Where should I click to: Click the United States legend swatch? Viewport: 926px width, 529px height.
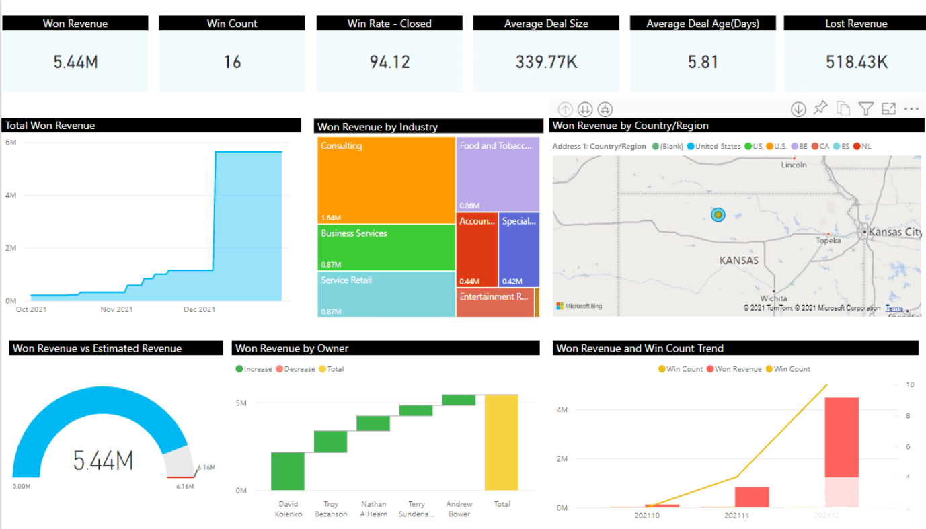pos(691,146)
